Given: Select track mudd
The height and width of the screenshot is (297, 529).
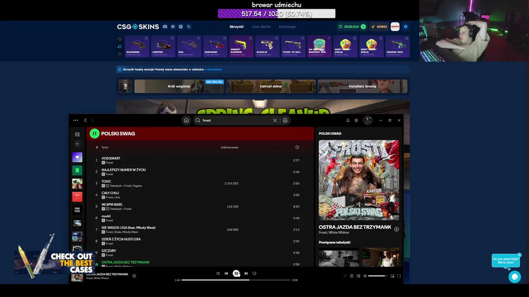Looking at the screenshot, I should click(106, 216).
